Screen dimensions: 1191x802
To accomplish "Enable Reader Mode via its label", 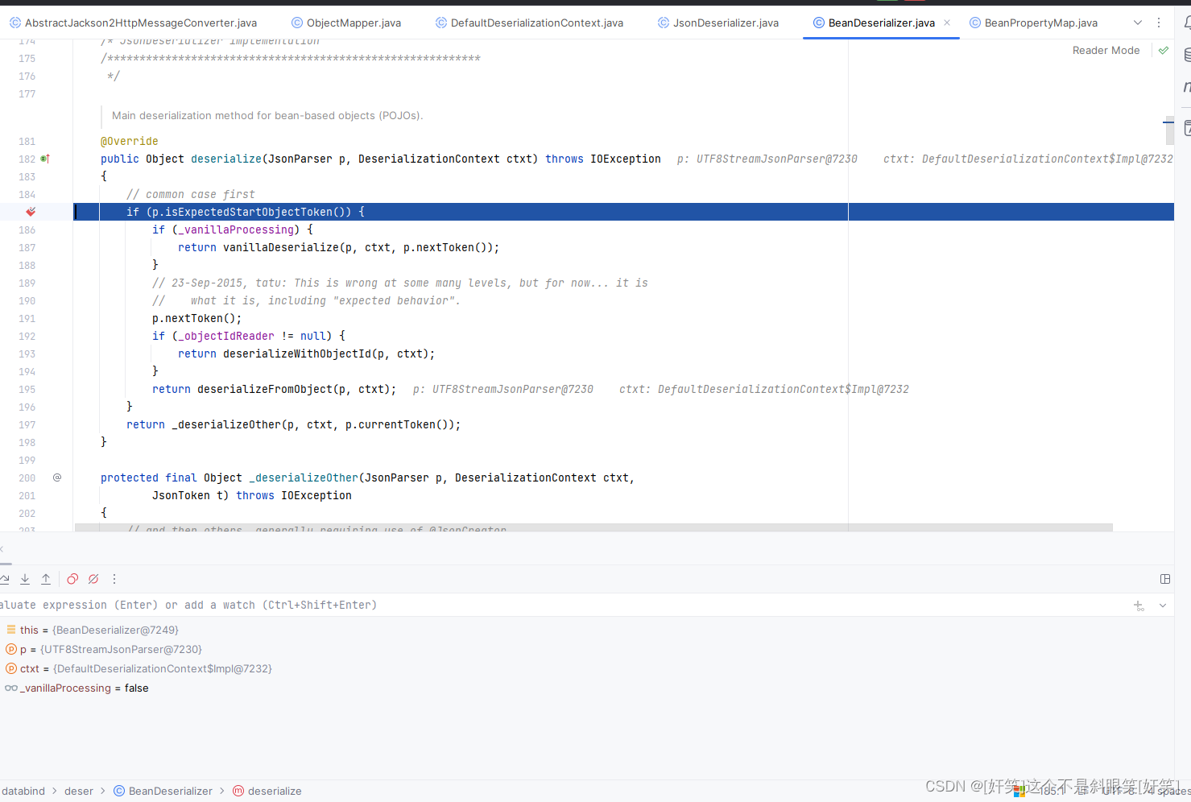I will [1106, 50].
